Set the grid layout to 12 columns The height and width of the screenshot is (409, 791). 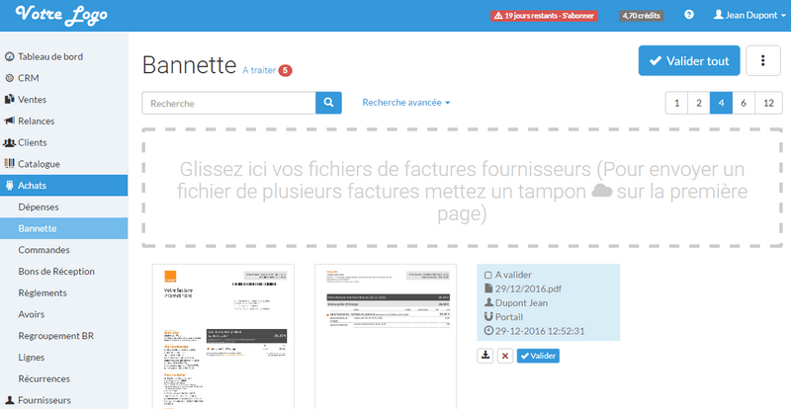(768, 103)
